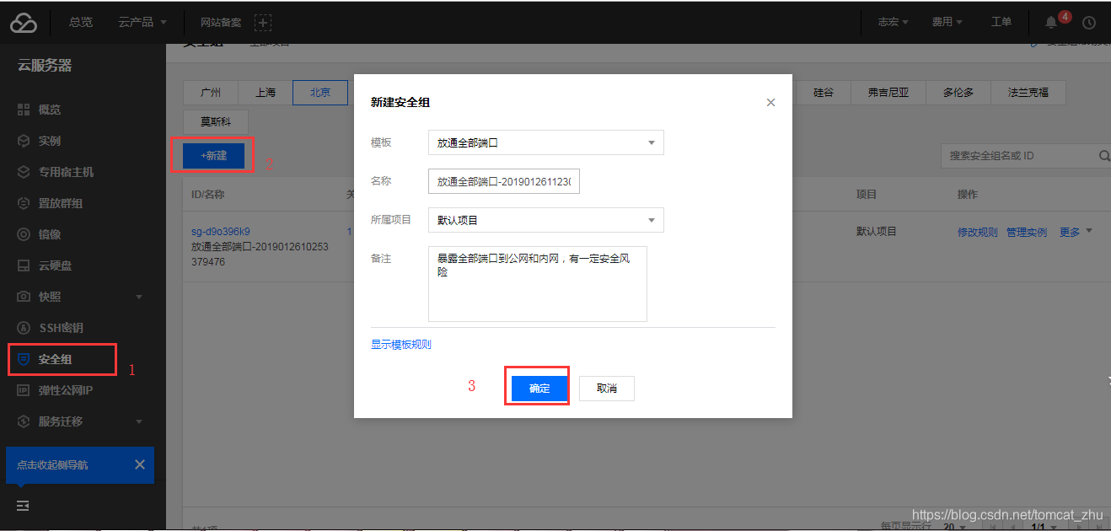Screen dimensions: 1111x531
Task: Open security group sg-d9o396k9 link
Action: coord(221,232)
